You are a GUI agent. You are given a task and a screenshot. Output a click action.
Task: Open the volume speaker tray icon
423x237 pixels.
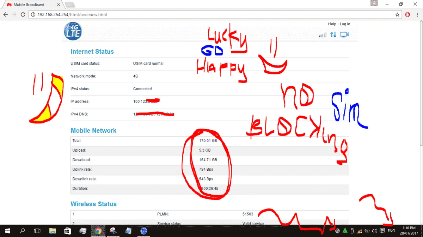374,231
